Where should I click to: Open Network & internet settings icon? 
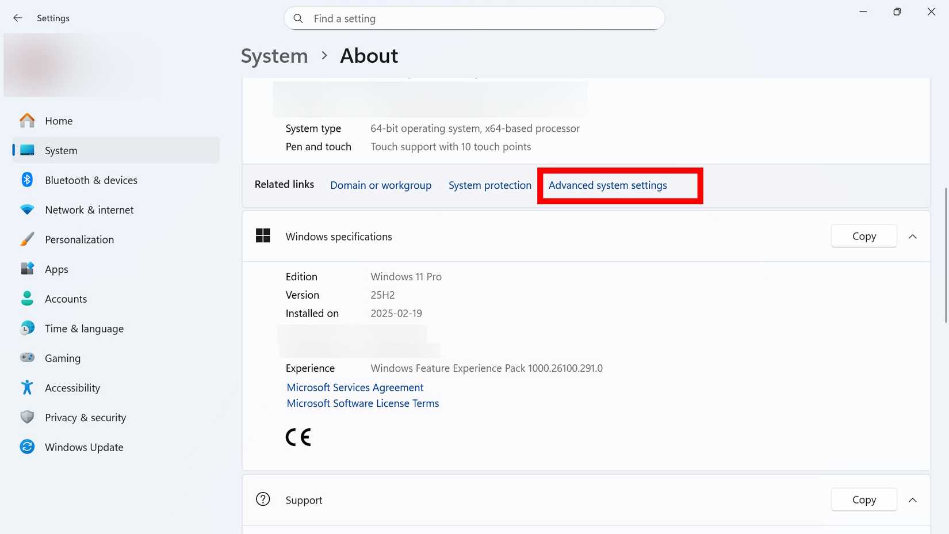coord(26,209)
